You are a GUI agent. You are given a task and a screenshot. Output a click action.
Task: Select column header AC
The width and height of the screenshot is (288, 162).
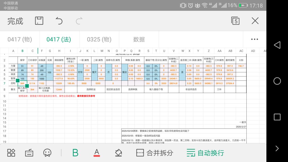point(241,51)
